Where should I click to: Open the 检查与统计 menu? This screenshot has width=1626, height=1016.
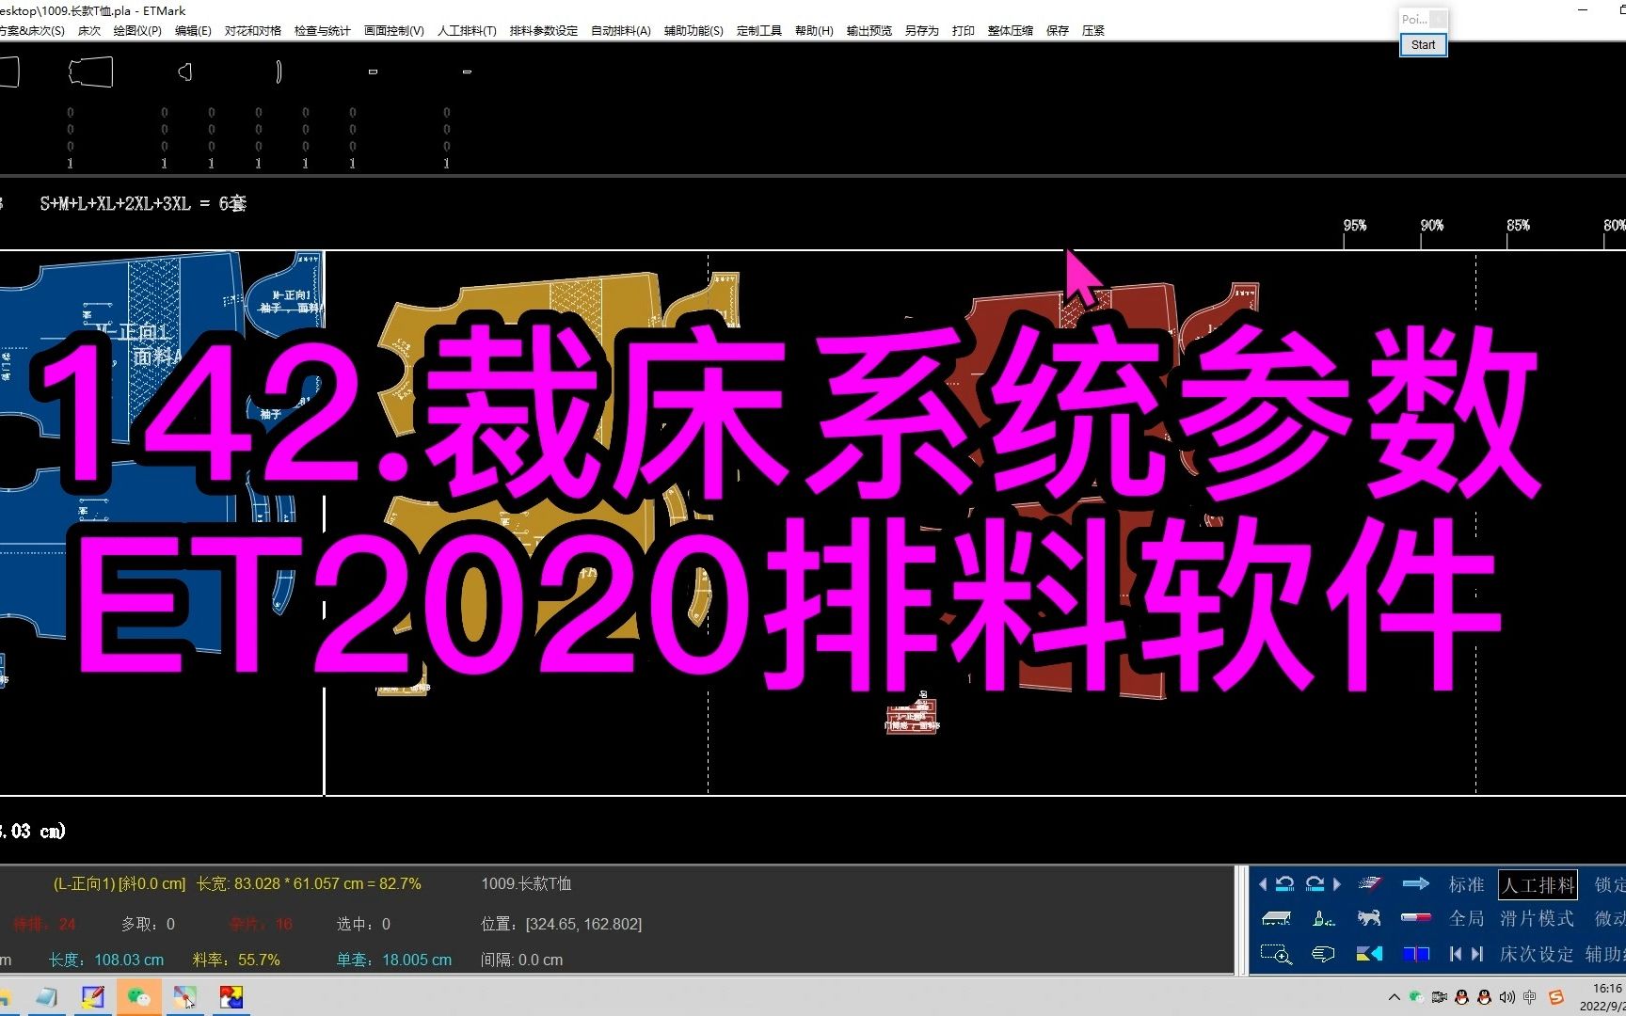[323, 31]
